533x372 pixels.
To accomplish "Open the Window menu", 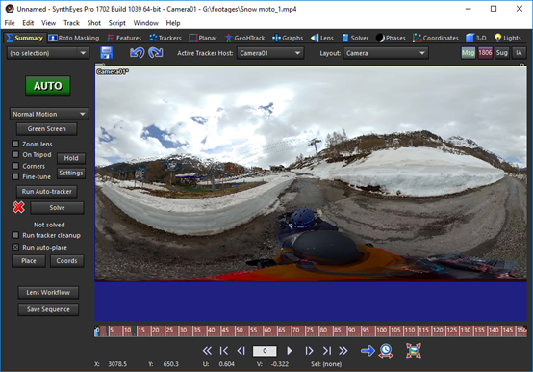I will click(145, 23).
